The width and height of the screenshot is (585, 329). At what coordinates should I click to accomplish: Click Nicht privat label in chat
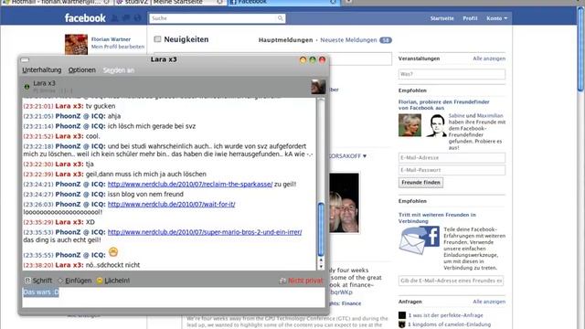point(305,281)
